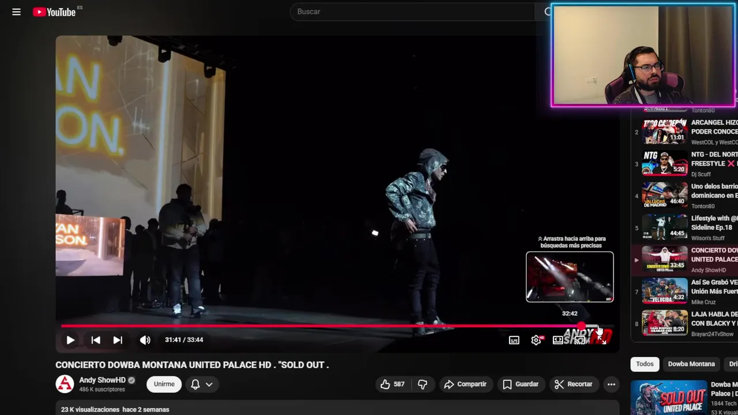Click Dj Scuff channel name

point(701,174)
